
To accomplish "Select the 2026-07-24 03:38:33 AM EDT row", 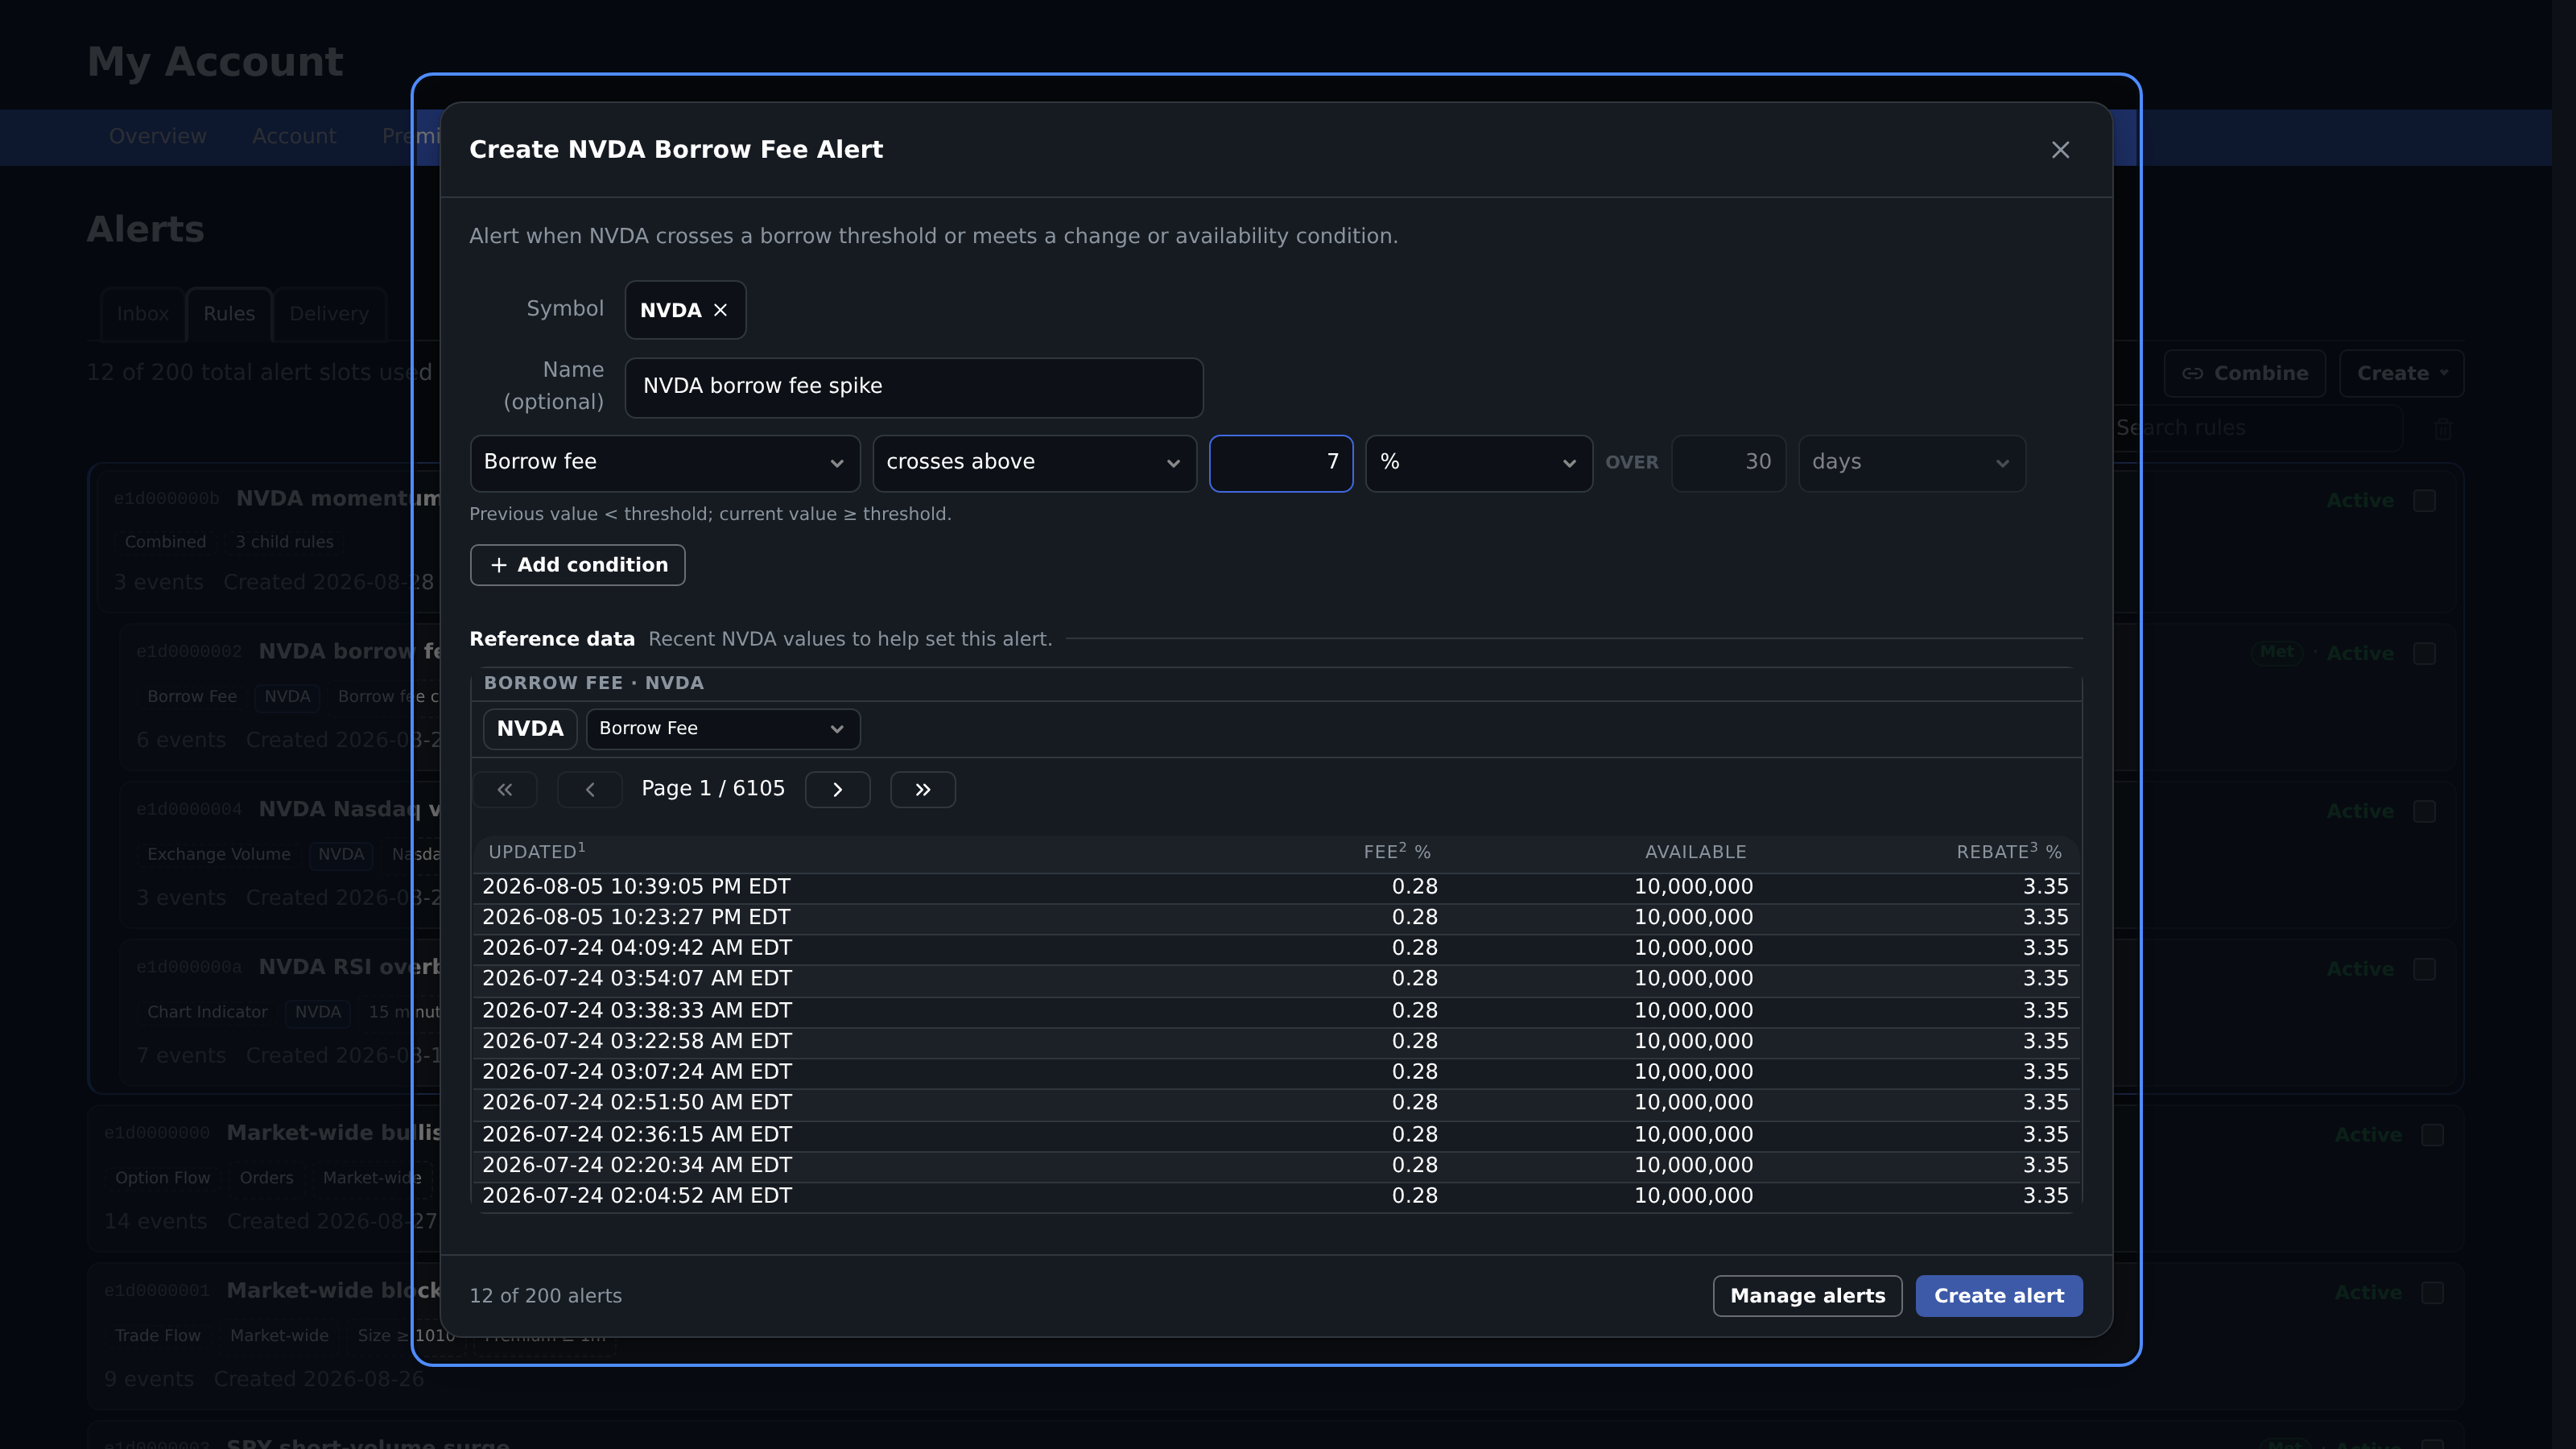I will coord(1276,1011).
